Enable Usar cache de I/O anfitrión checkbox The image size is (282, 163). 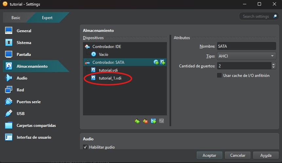(x=219, y=75)
